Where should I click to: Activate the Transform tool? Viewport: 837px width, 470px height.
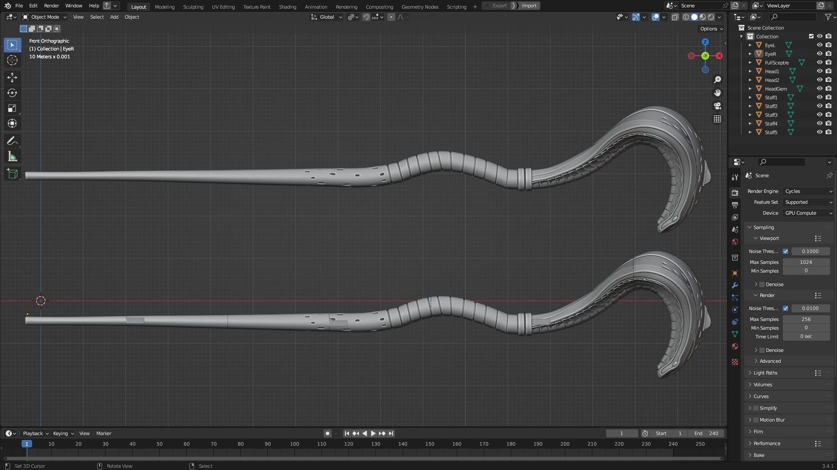(x=12, y=123)
